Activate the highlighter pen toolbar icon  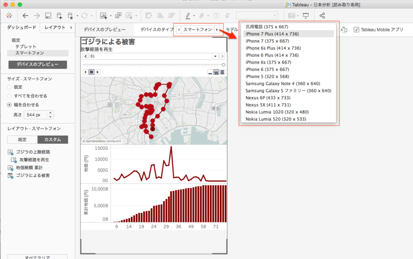click(188, 15)
